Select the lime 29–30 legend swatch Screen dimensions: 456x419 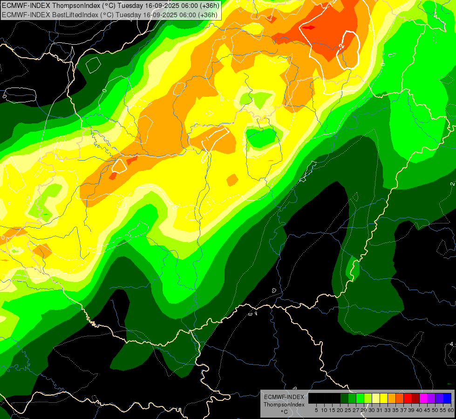pos(368,398)
